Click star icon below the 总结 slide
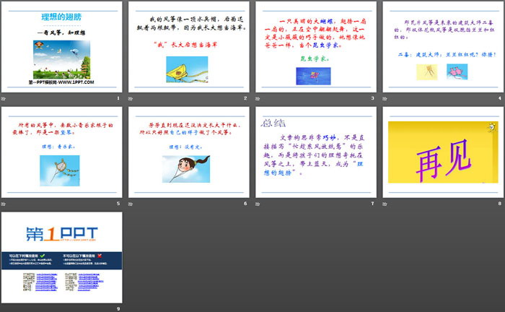 (258, 204)
